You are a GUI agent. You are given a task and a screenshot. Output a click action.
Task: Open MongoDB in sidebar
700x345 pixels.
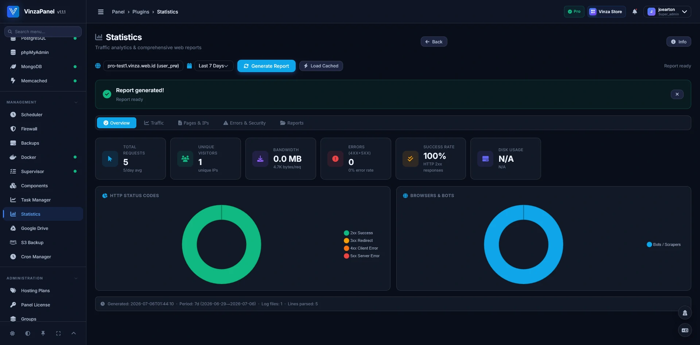(43, 67)
